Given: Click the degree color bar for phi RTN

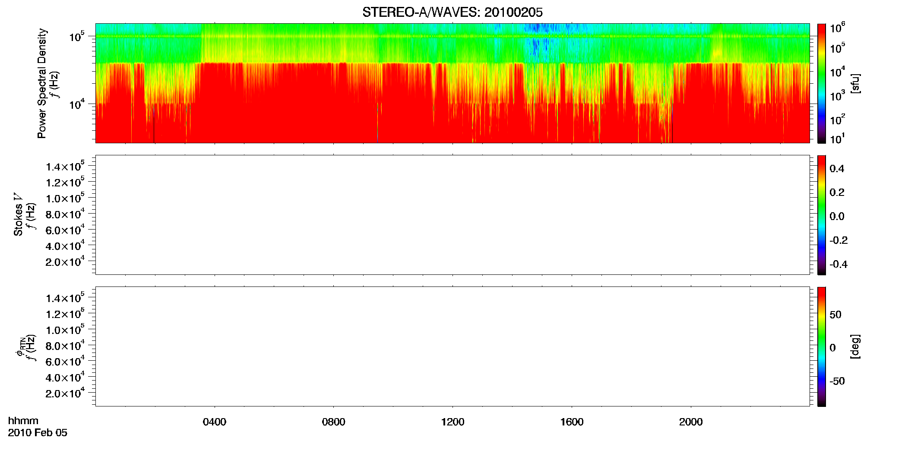Looking at the screenshot, I should point(822,346).
